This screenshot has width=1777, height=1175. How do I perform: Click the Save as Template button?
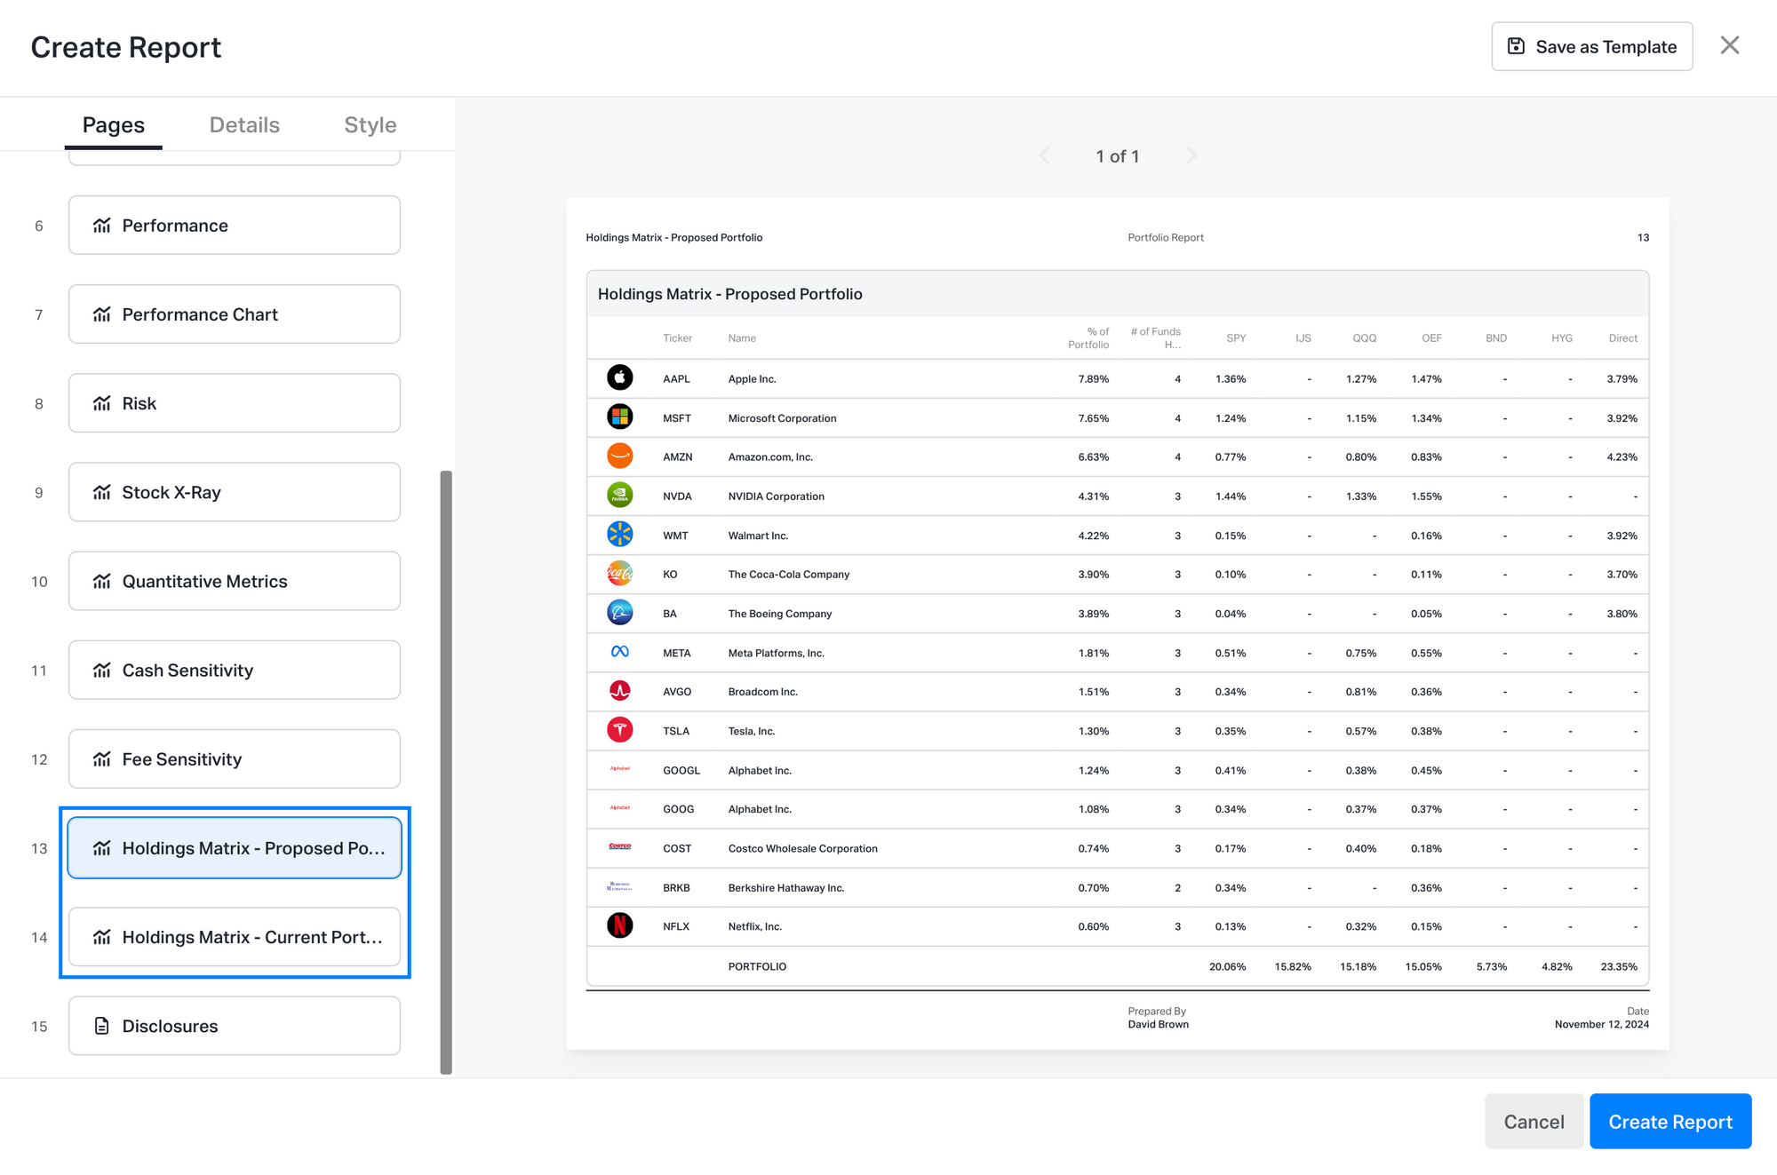click(1592, 46)
